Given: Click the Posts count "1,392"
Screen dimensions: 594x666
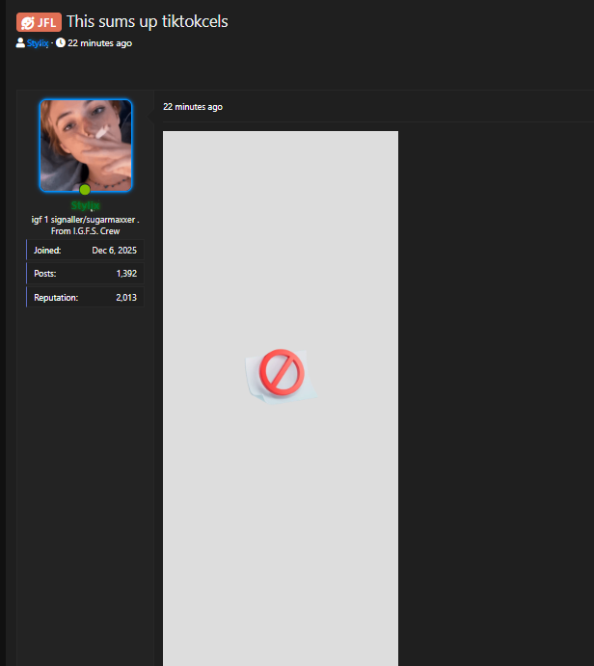Looking at the screenshot, I should click(x=126, y=274).
